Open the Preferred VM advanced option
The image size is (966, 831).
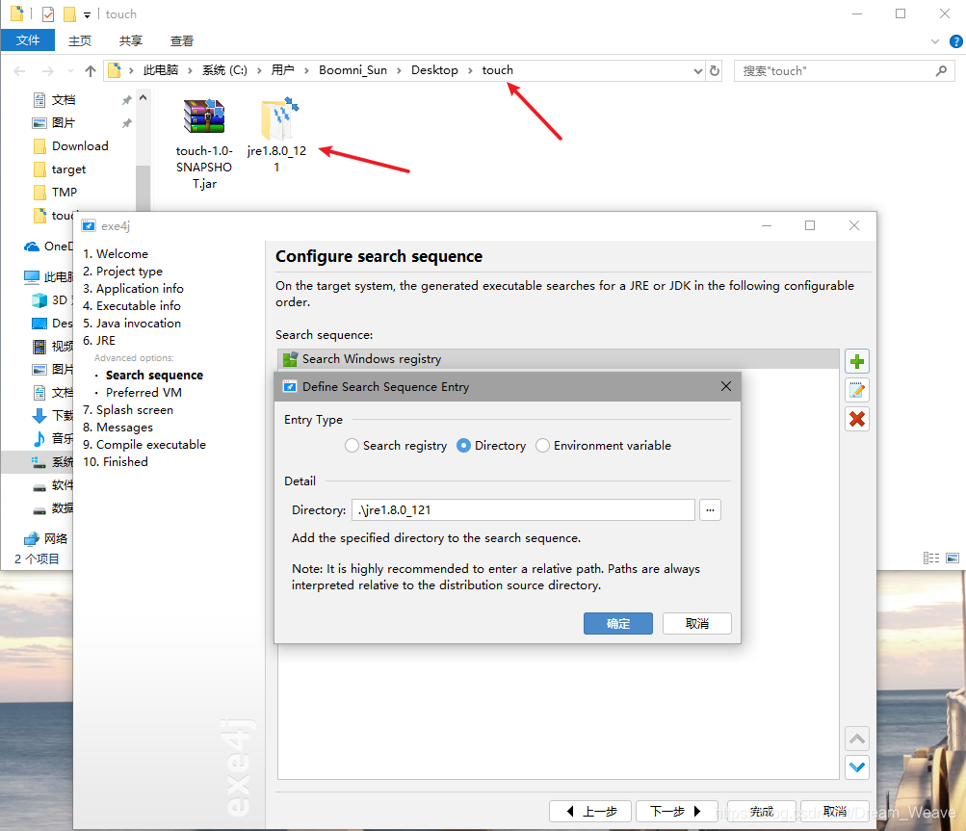coord(144,393)
